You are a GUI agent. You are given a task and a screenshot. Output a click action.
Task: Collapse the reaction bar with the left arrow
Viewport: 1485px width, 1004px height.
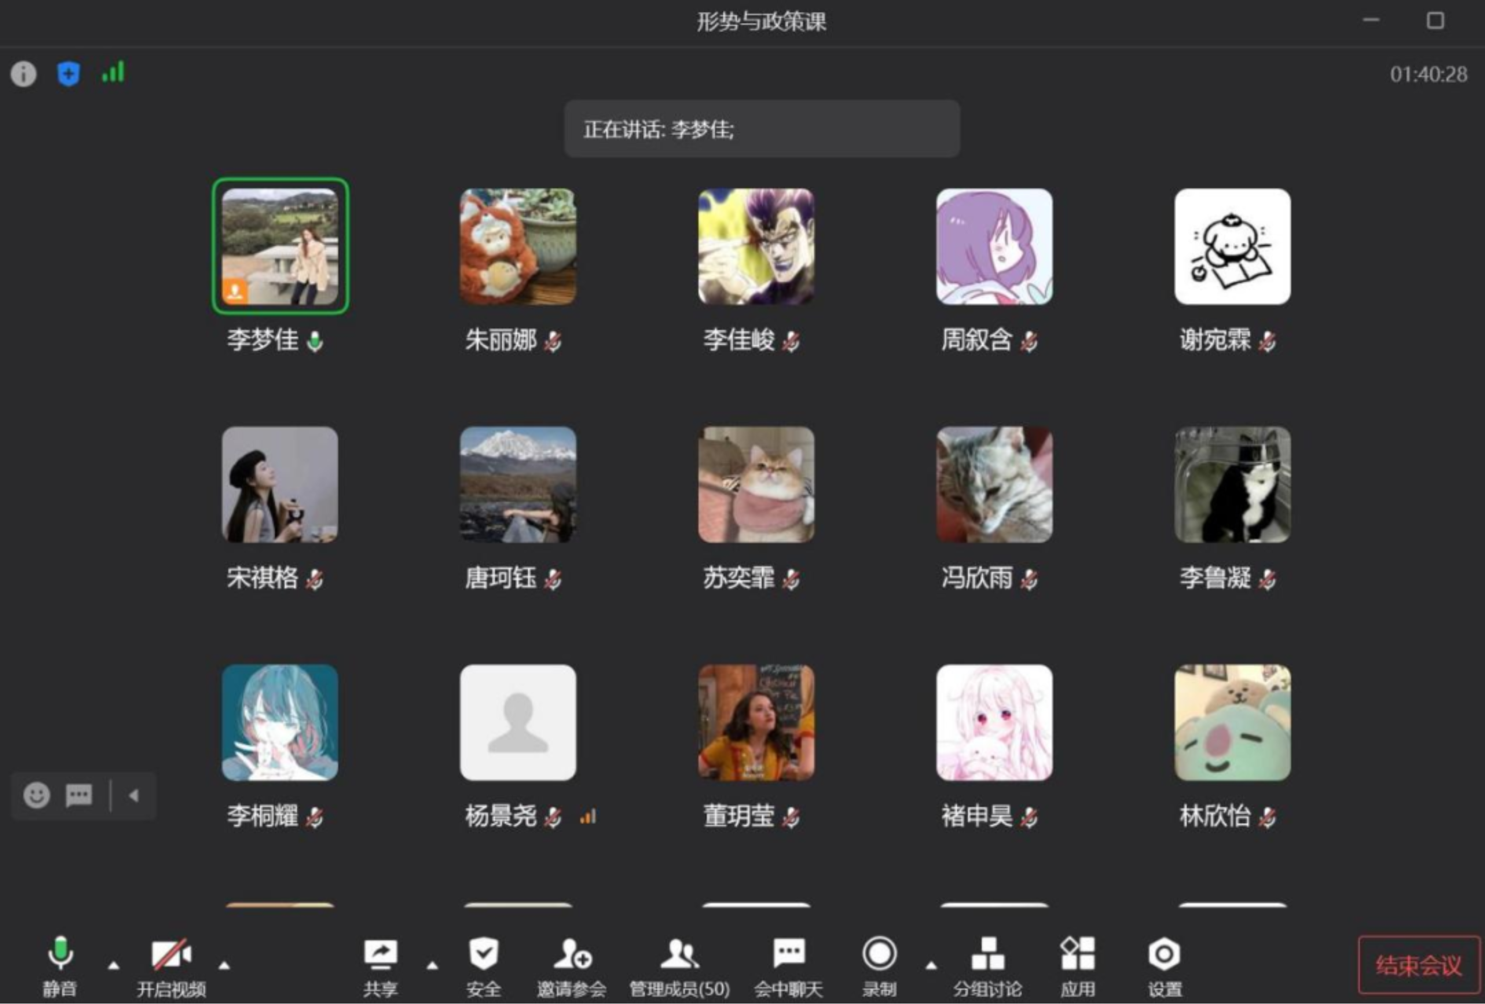(x=134, y=795)
